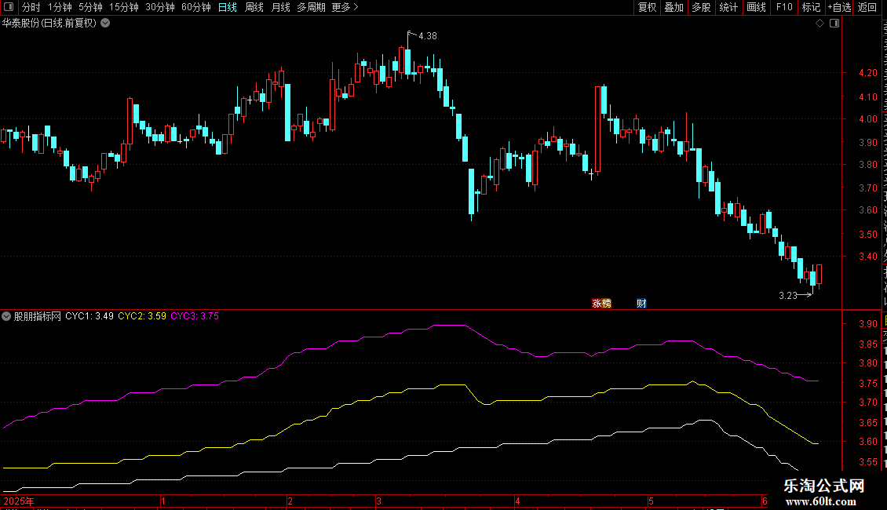Click the CYC2: 3.59 indicator value

142,316
